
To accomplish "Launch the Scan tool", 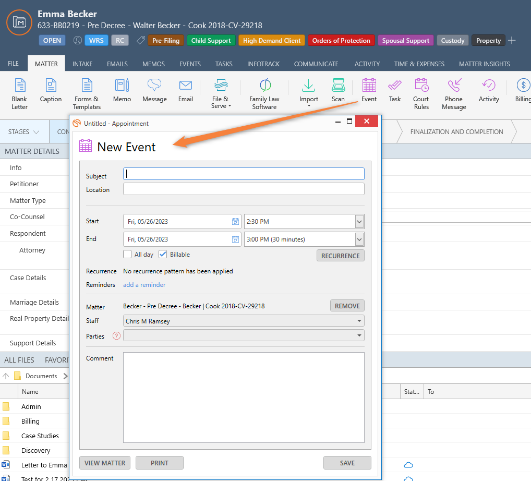I will pyautogui.click(x=338, y=90).
